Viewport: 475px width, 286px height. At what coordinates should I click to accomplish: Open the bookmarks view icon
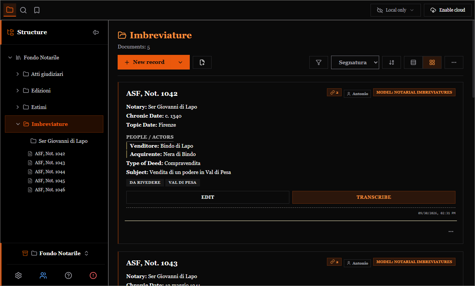37,10
